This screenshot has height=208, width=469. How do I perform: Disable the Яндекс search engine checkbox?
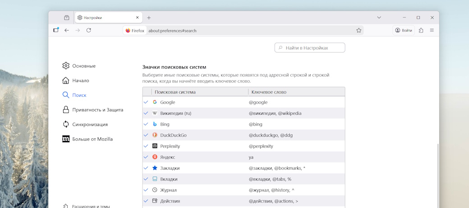[146, 157]
